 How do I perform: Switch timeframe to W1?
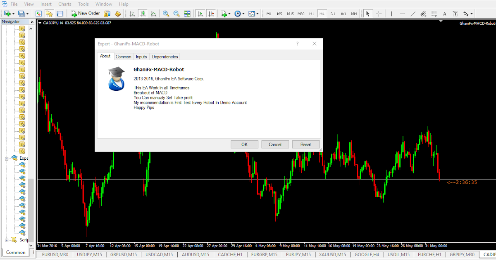coord(343,14)
